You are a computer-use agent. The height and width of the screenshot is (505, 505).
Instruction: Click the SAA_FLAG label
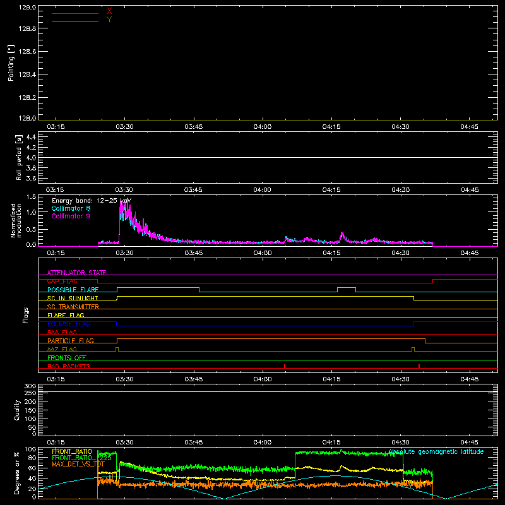point(62,332)
